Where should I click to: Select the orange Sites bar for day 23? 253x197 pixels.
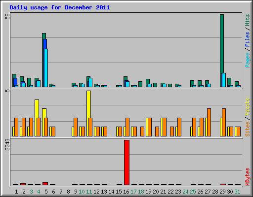(x=179, y=127)
